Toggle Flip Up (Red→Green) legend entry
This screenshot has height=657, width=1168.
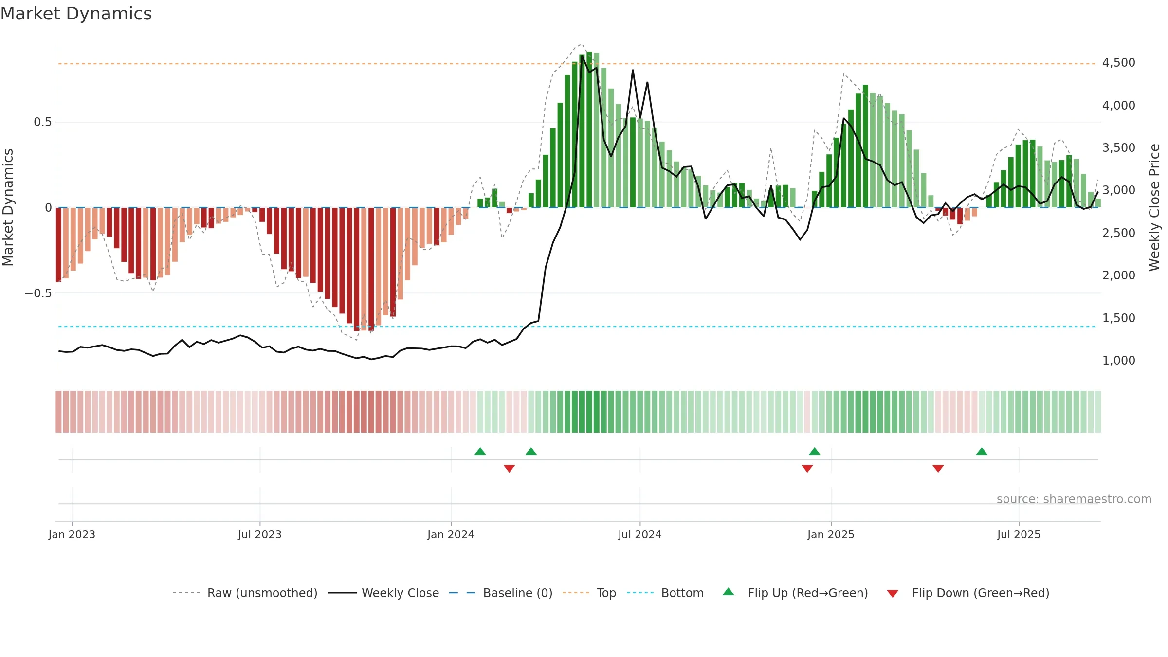pyautogui.click(x=795, y=593)
